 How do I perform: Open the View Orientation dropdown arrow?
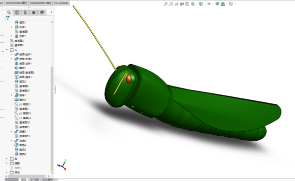(196, 4)
